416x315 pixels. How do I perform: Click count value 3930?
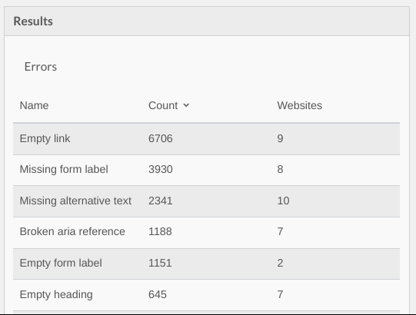click(x=161, y=169)
